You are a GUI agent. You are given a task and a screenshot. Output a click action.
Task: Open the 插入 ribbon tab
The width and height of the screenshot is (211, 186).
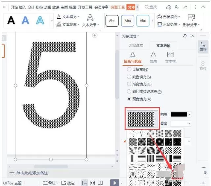pyautogui.click(x=22, y=7)
